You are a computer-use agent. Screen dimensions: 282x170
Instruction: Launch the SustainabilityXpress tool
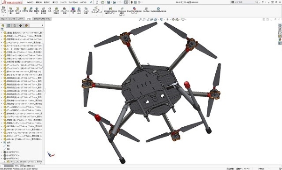tap(158, 10)
